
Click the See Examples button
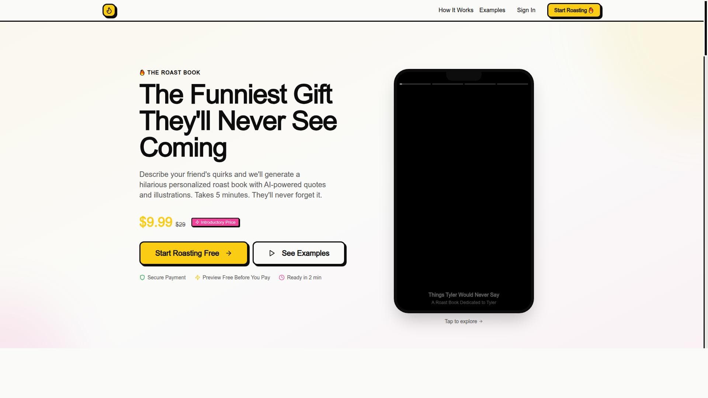(299, 253)
